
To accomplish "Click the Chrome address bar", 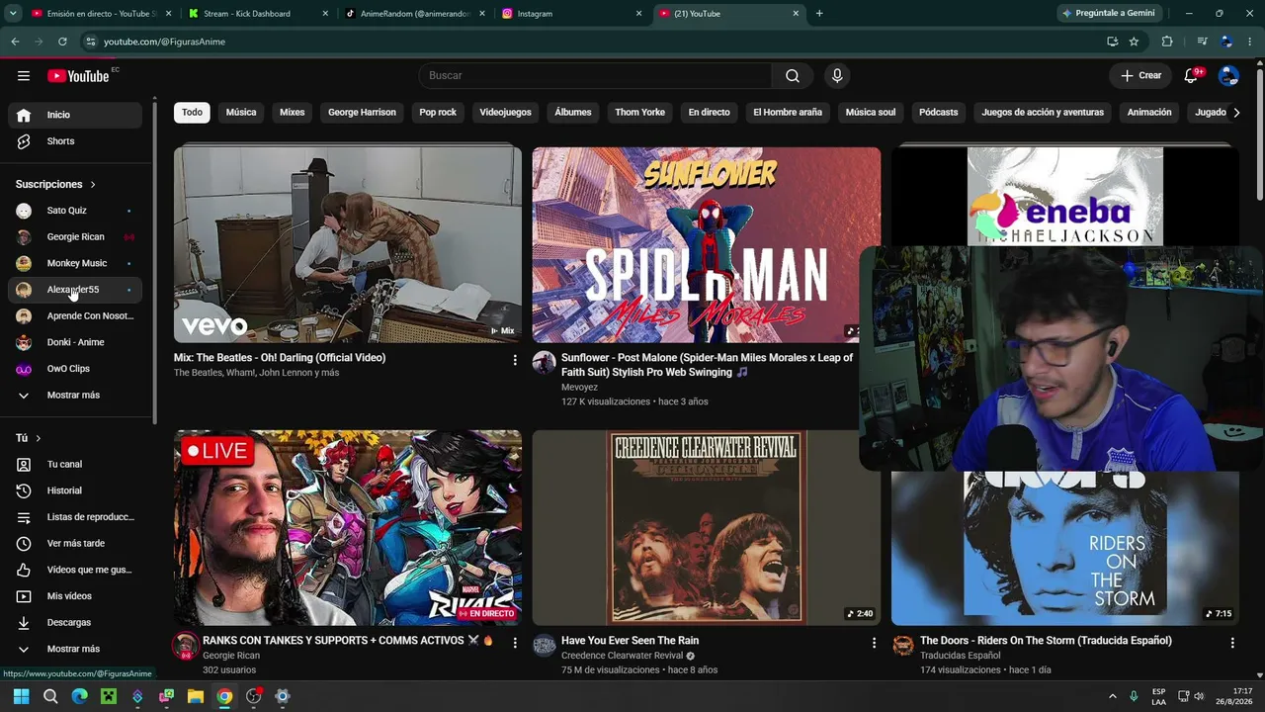I will pos(593,42).
